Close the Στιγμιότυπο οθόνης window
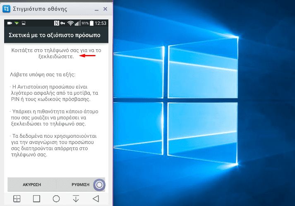295x206 pixels. [x=105, y=9]
